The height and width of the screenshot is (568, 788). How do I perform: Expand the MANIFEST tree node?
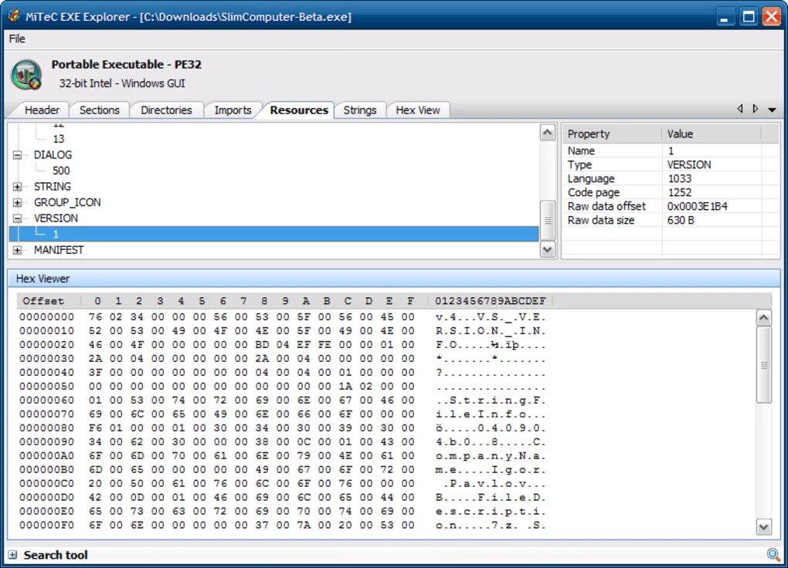pos(17,250)
